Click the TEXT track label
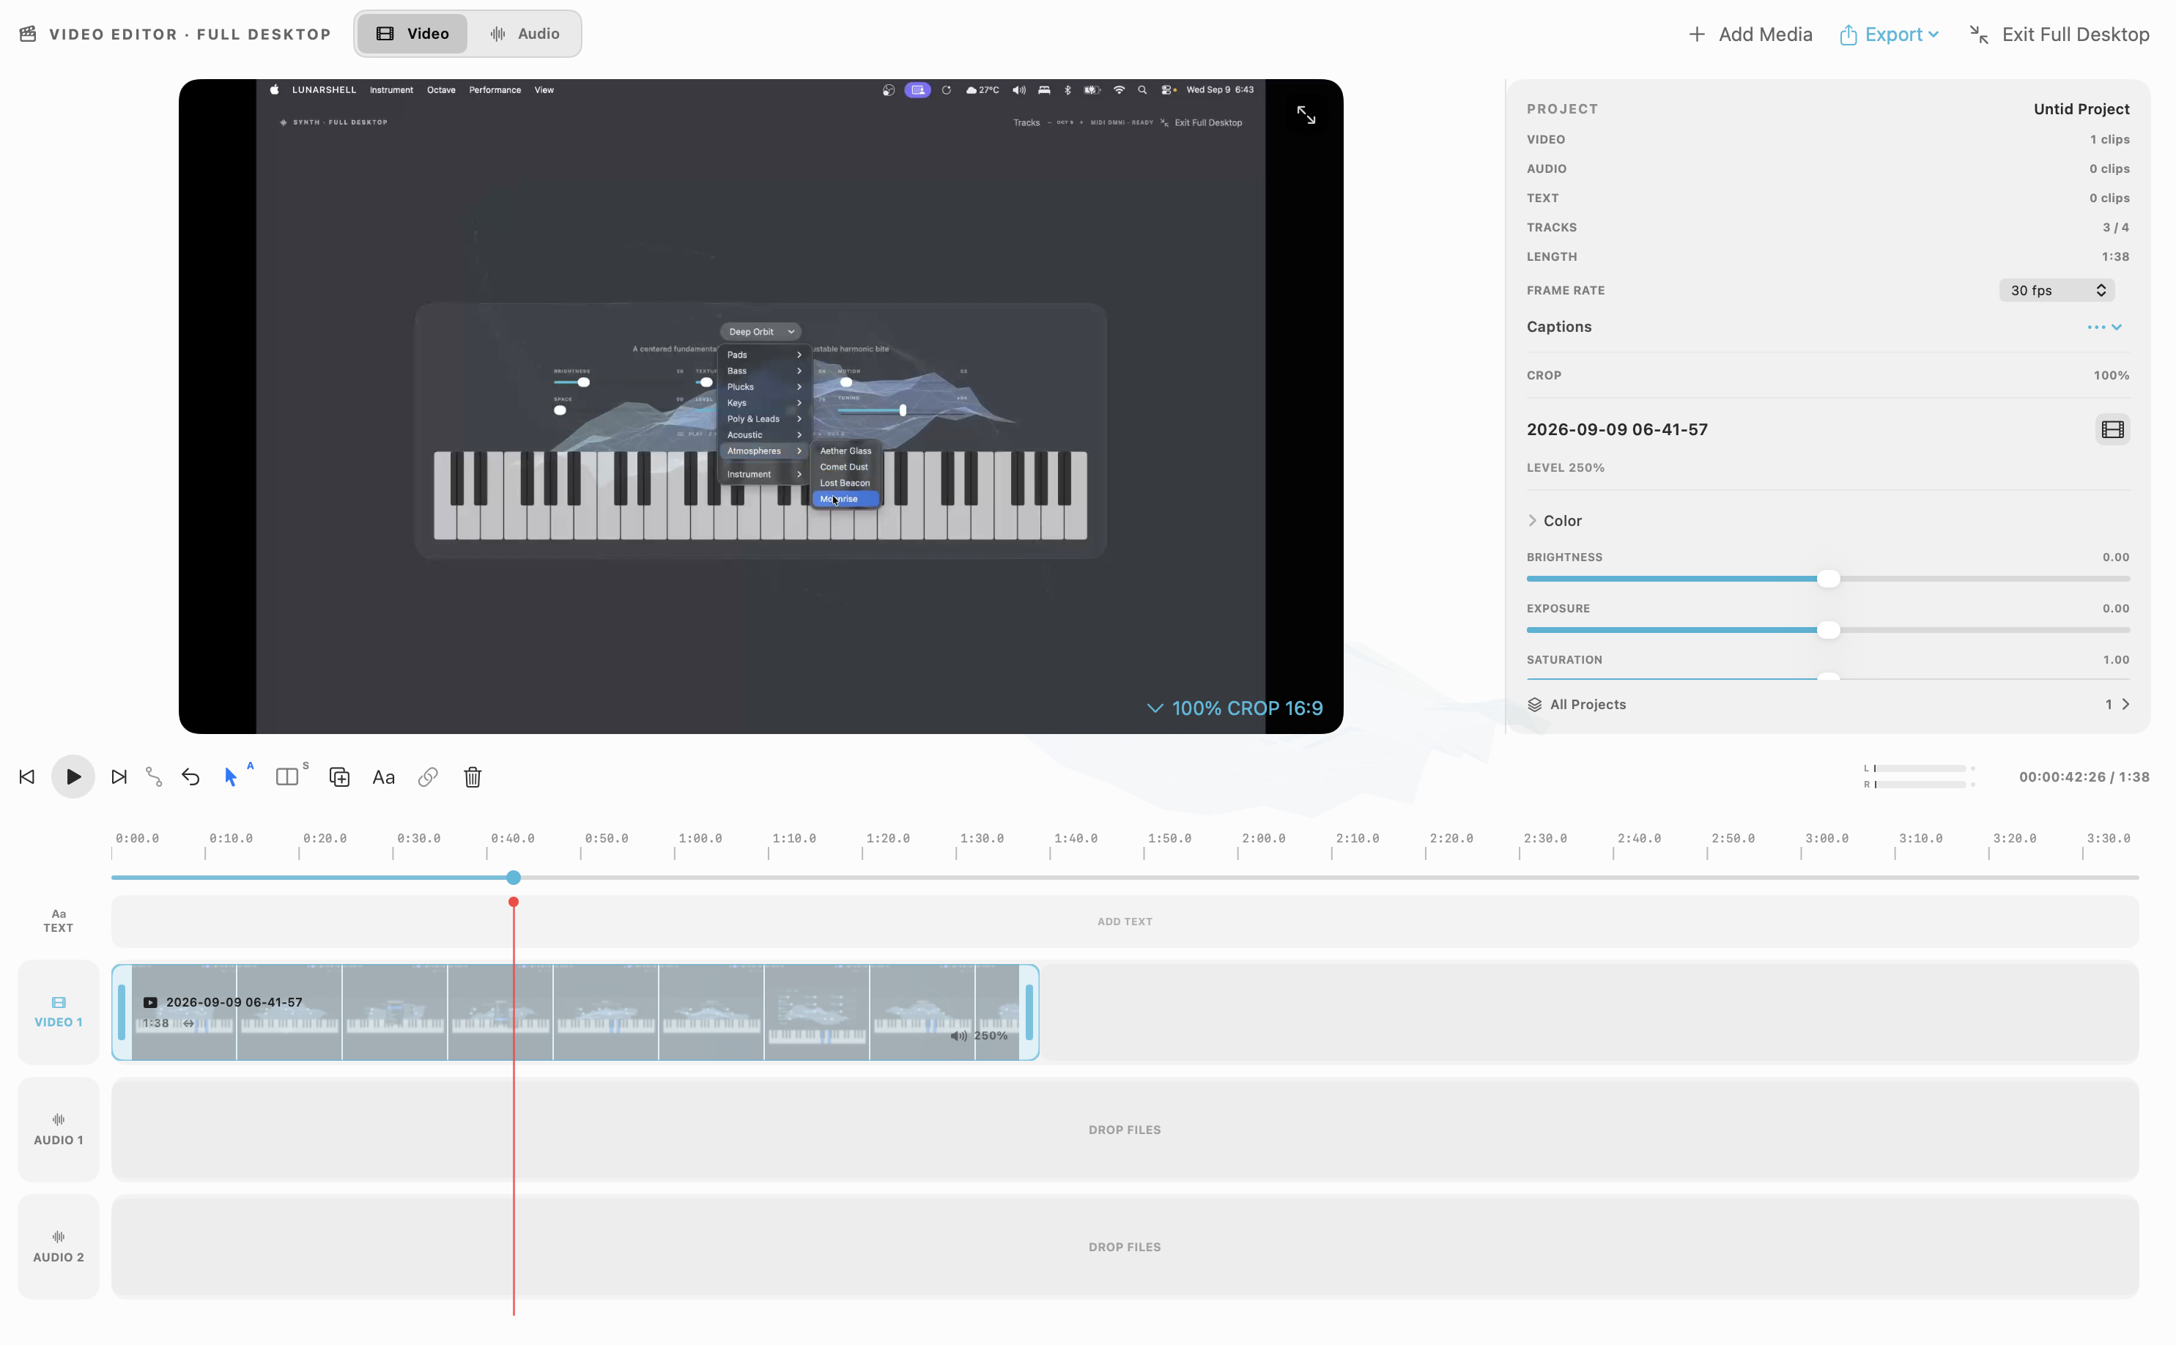The image size is (2176, 1345). 59,921
